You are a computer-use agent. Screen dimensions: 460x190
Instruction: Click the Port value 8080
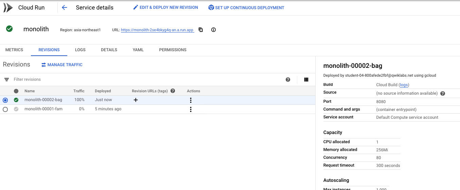pyautogui.click(x=381, y=101)
